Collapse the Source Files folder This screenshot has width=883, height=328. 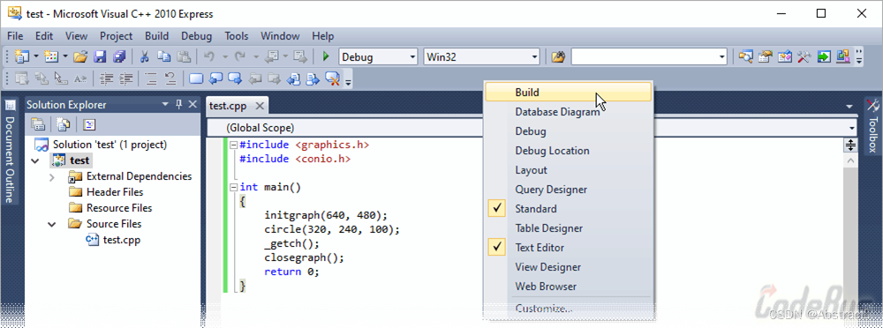pyautogui.click(x=52, y=224)
